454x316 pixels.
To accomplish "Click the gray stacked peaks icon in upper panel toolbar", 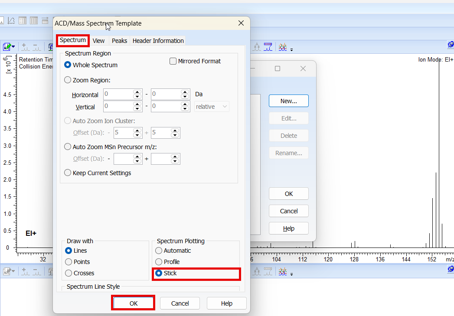I will tap(257, 47).
